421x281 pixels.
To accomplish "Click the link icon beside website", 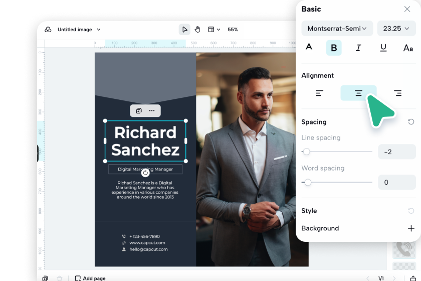I will (x=124, y=243).
